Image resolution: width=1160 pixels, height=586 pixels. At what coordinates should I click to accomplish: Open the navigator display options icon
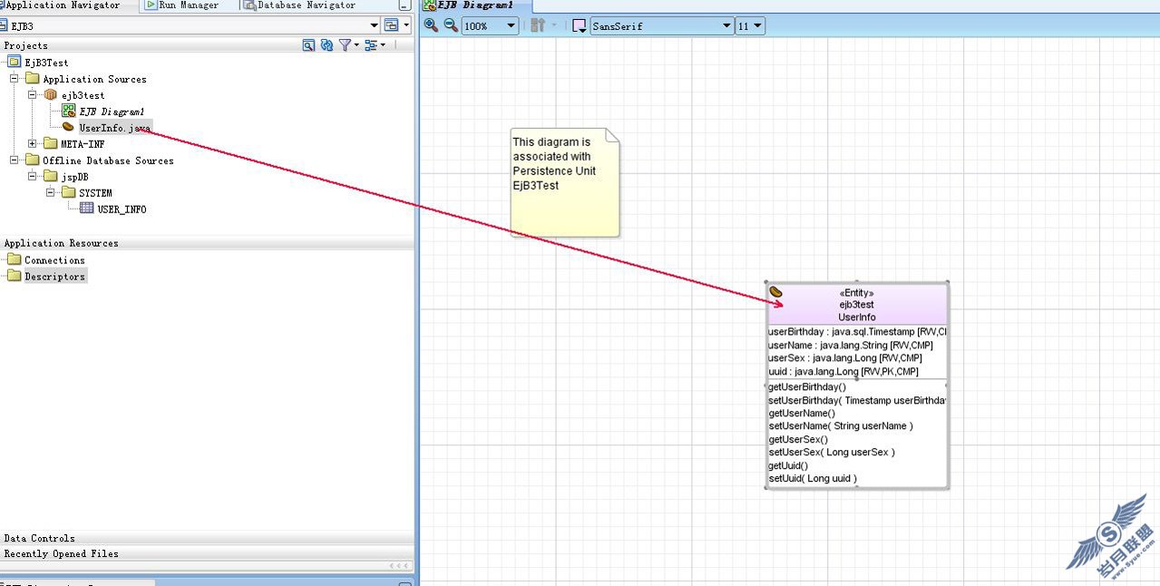point(374,44)
